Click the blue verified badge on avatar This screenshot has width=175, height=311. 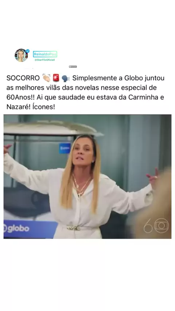tap(28, 51)
